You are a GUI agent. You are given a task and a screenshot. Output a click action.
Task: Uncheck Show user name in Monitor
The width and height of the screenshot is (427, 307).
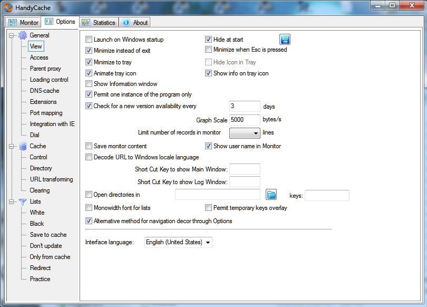click(x=208, y=146)
